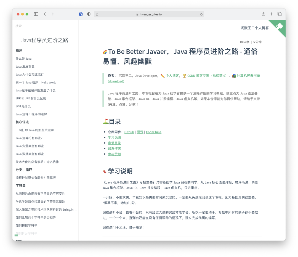The image size is (298, 257).
Task: Open 如何拼接字符串 in sidebar
Action: tap(26, 226)
